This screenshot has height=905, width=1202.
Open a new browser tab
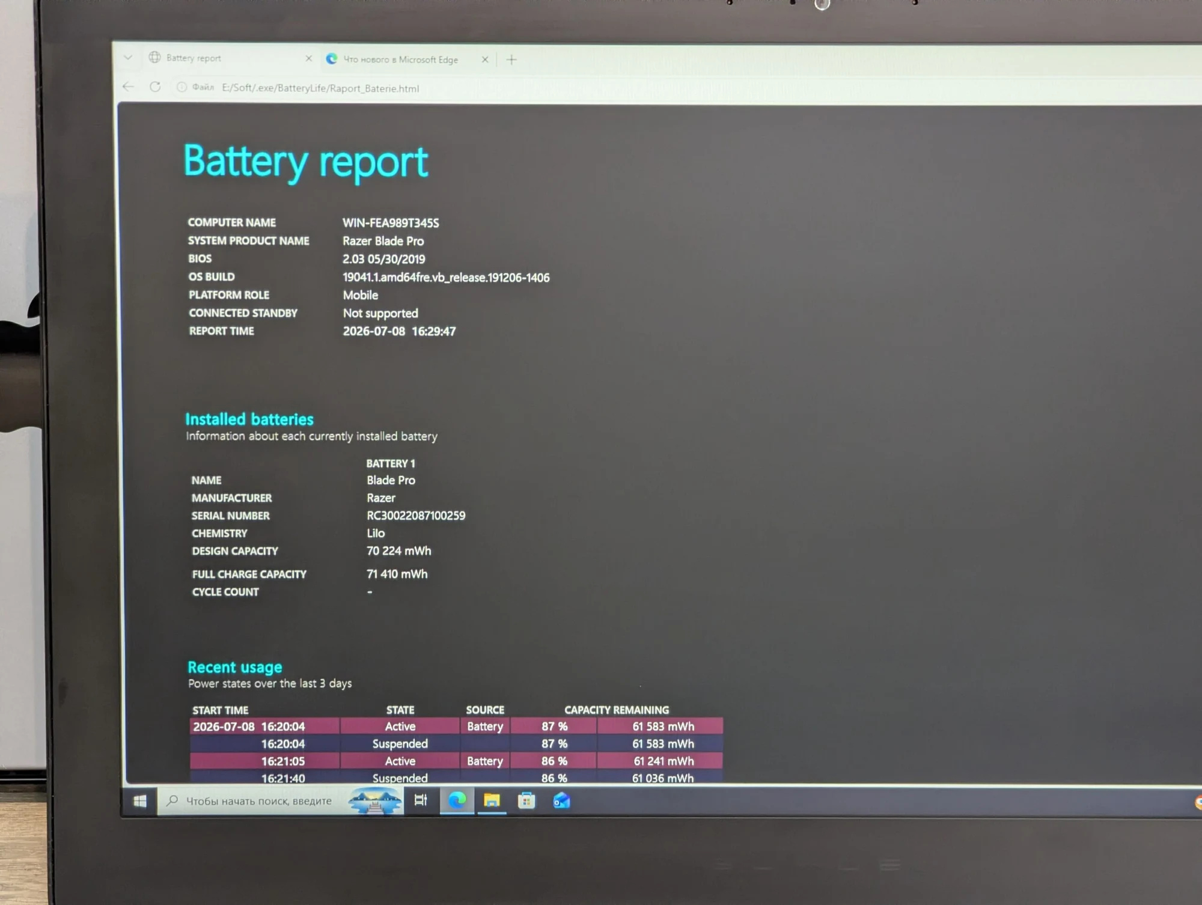pyautogui.click(x=511, y=59)
